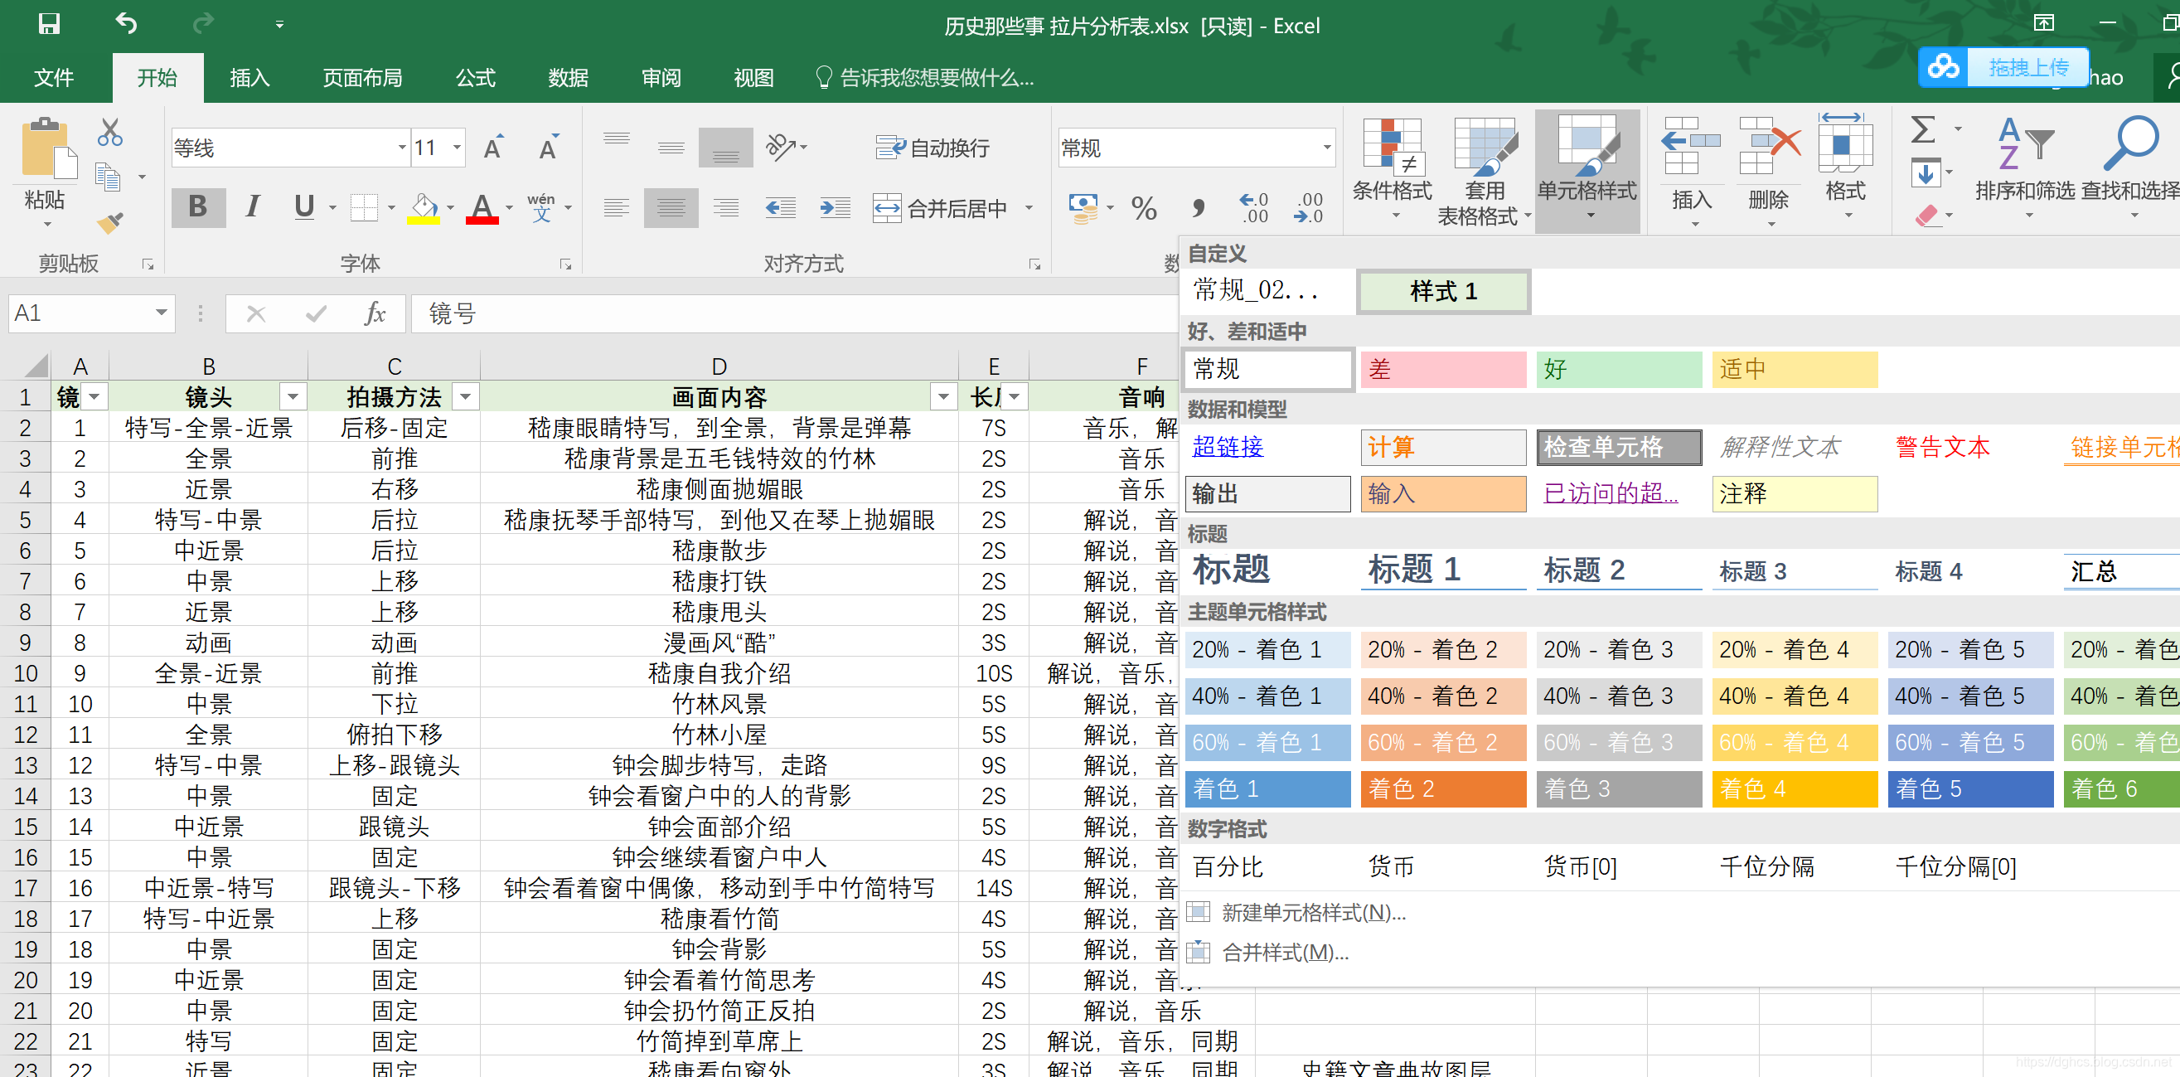This screenshot has width=2180, height=1077.
Task: Click the decrease indent icon
Action: pyautogui.click(x=779, y=207)
